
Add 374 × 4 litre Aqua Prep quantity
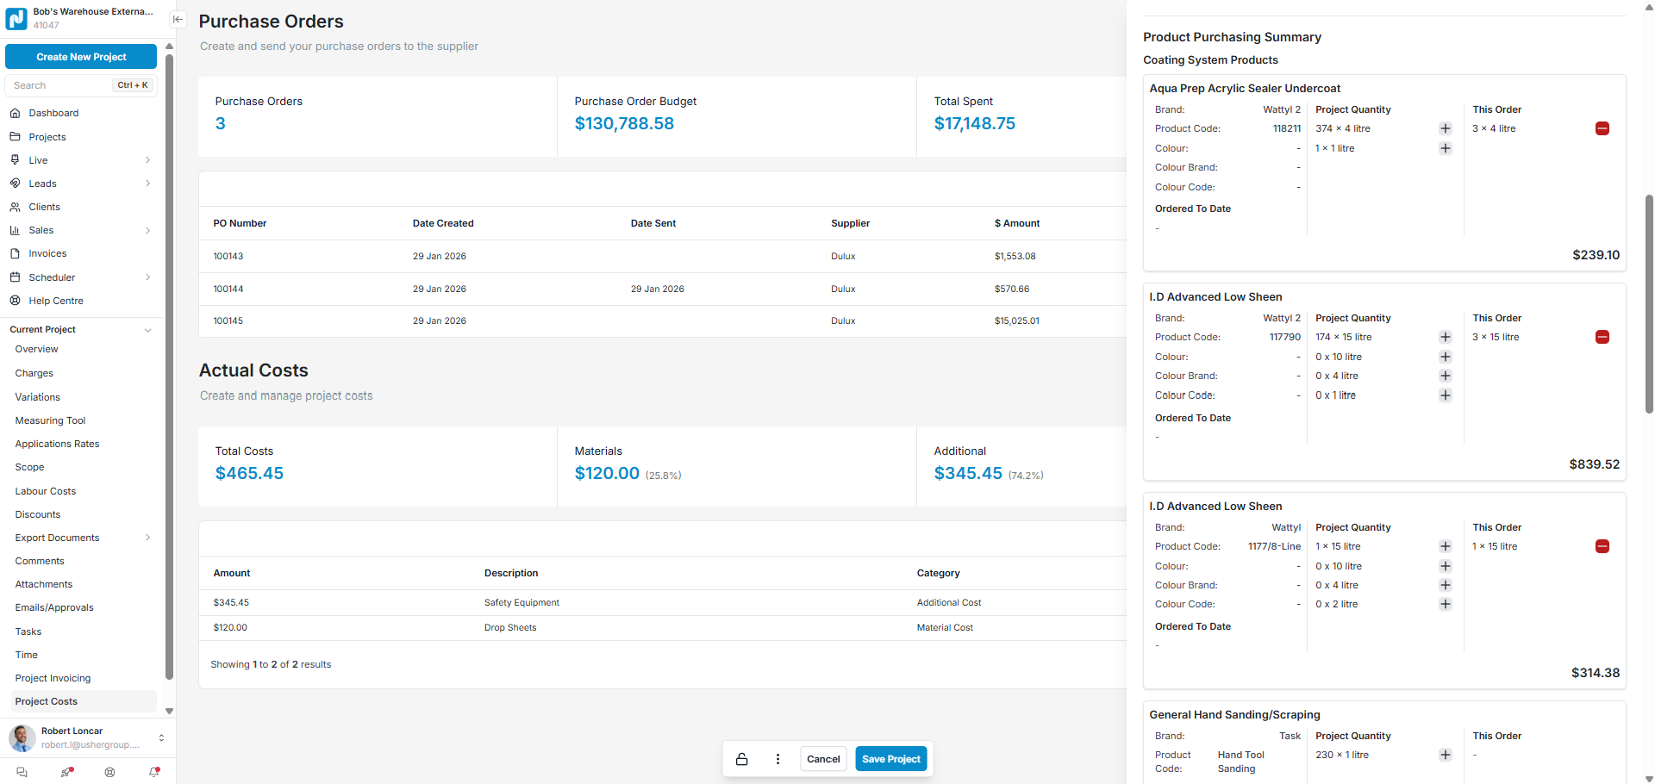pyautogui.click(x=1446, y=128)
